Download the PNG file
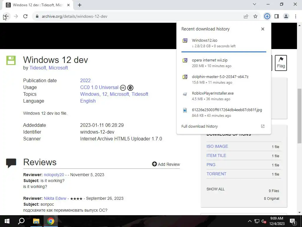The height and width of the screenshot is (227, 302). [211, 165]
